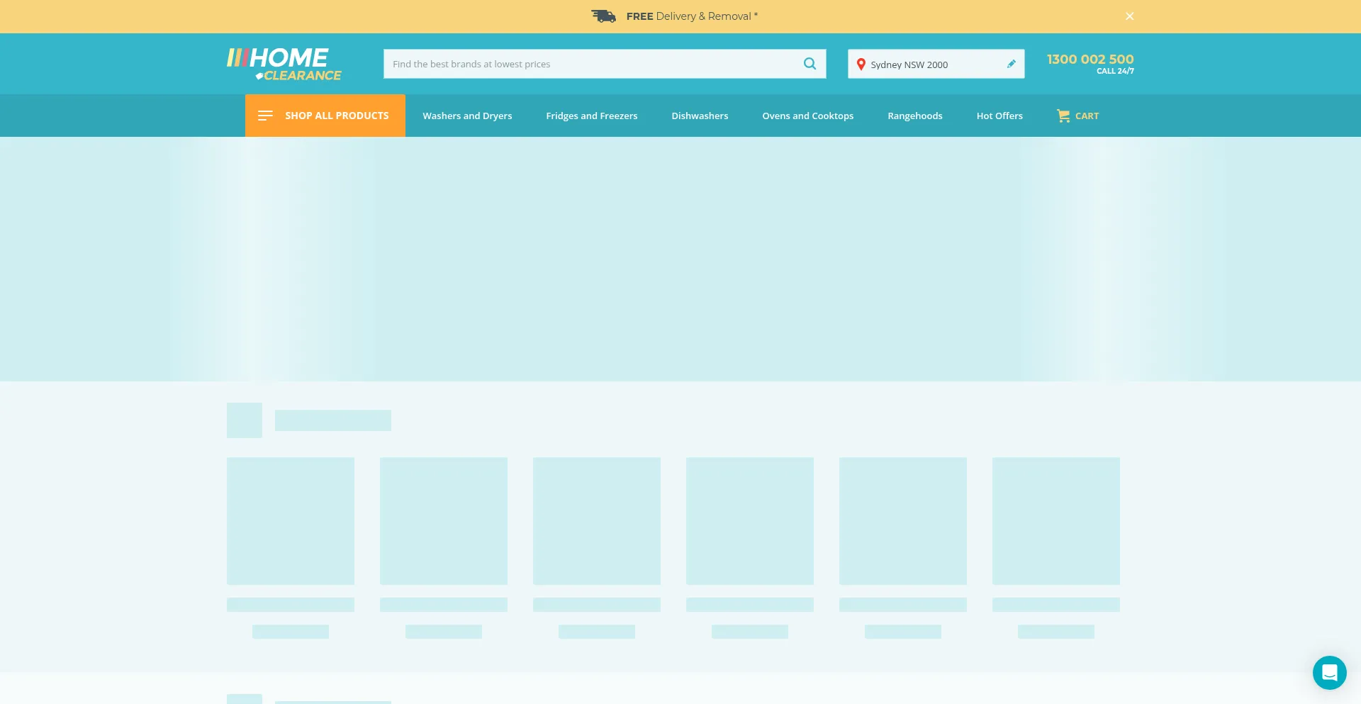Click the red location pin icon
Viewport: 1361px width, 704px height.
pyautogui.click(x=861, y=65)
